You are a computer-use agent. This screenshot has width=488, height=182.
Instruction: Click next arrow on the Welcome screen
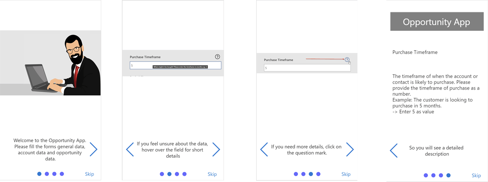click(x=93, y=149)
